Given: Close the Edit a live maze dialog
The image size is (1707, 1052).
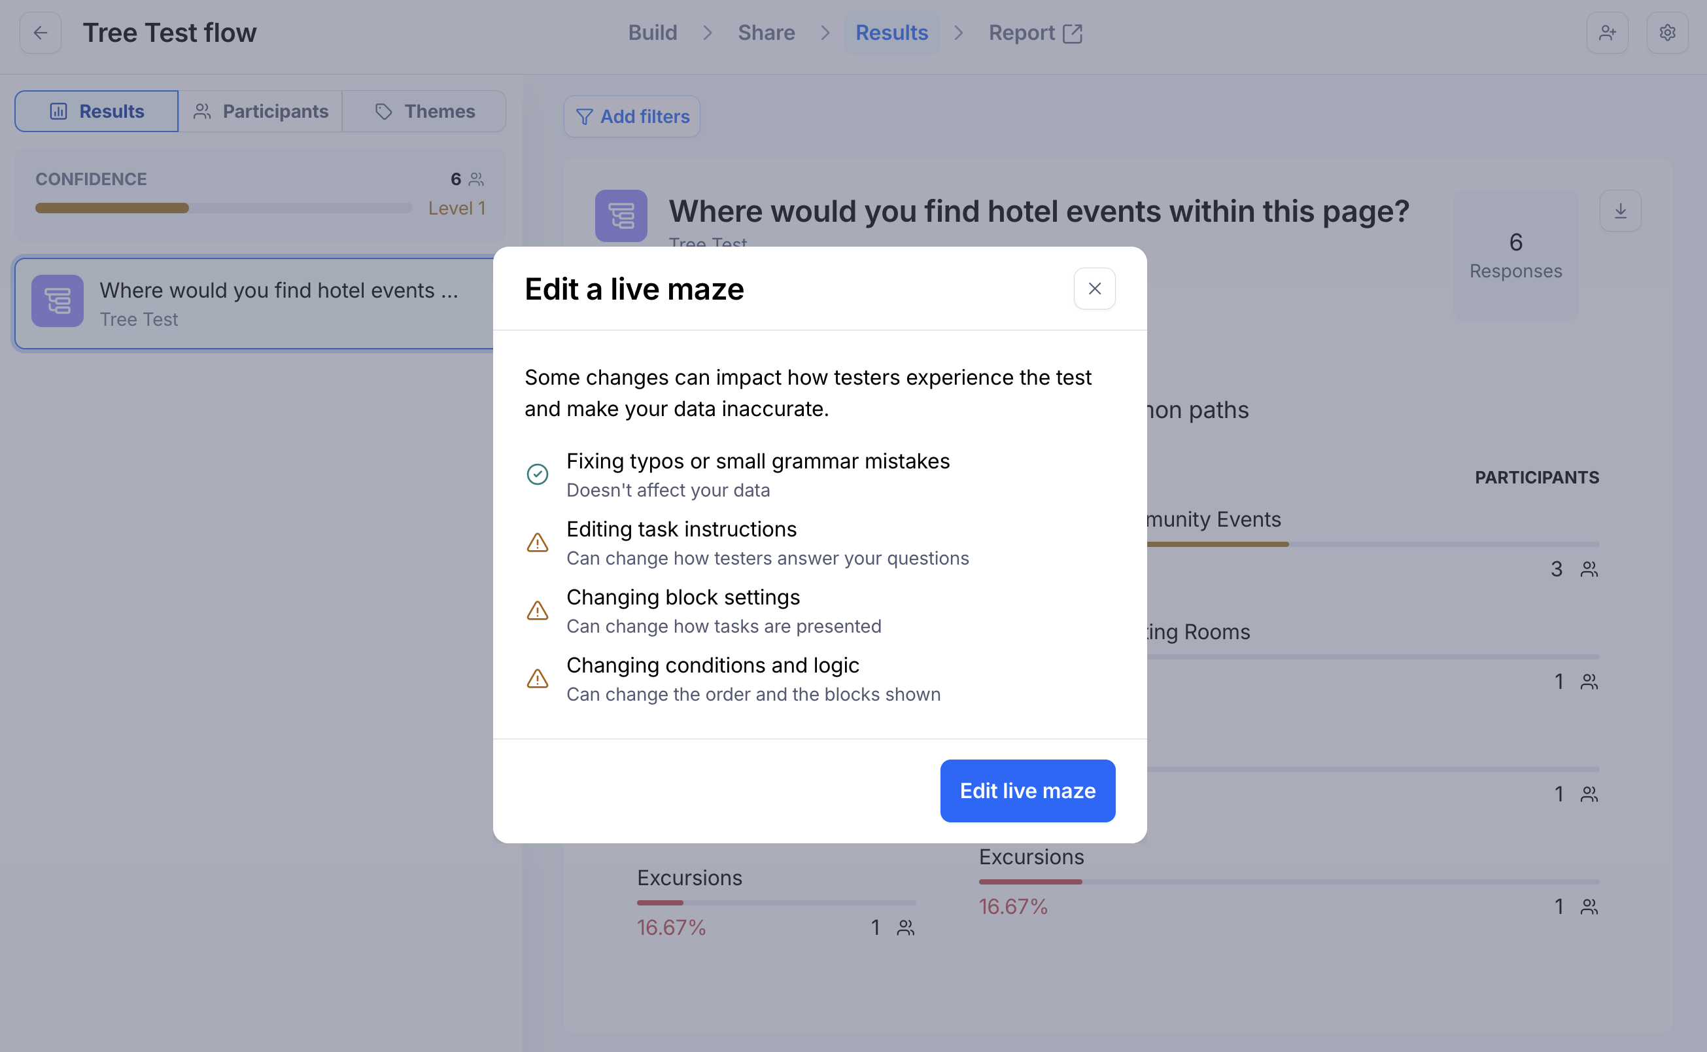Looking at the screenshot, I should (1094, 289).
